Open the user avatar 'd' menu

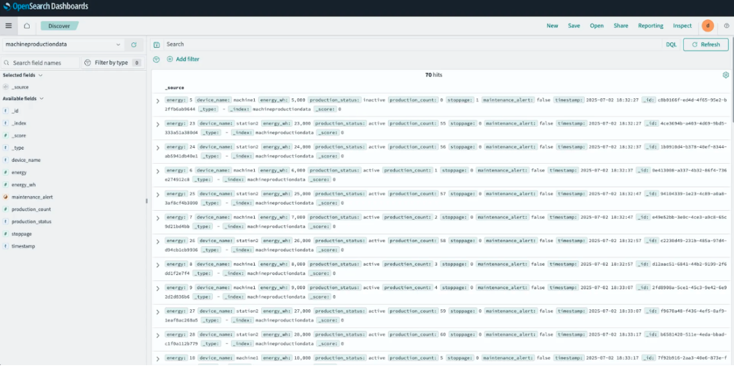pyautogui.click(x=708, y=26)
